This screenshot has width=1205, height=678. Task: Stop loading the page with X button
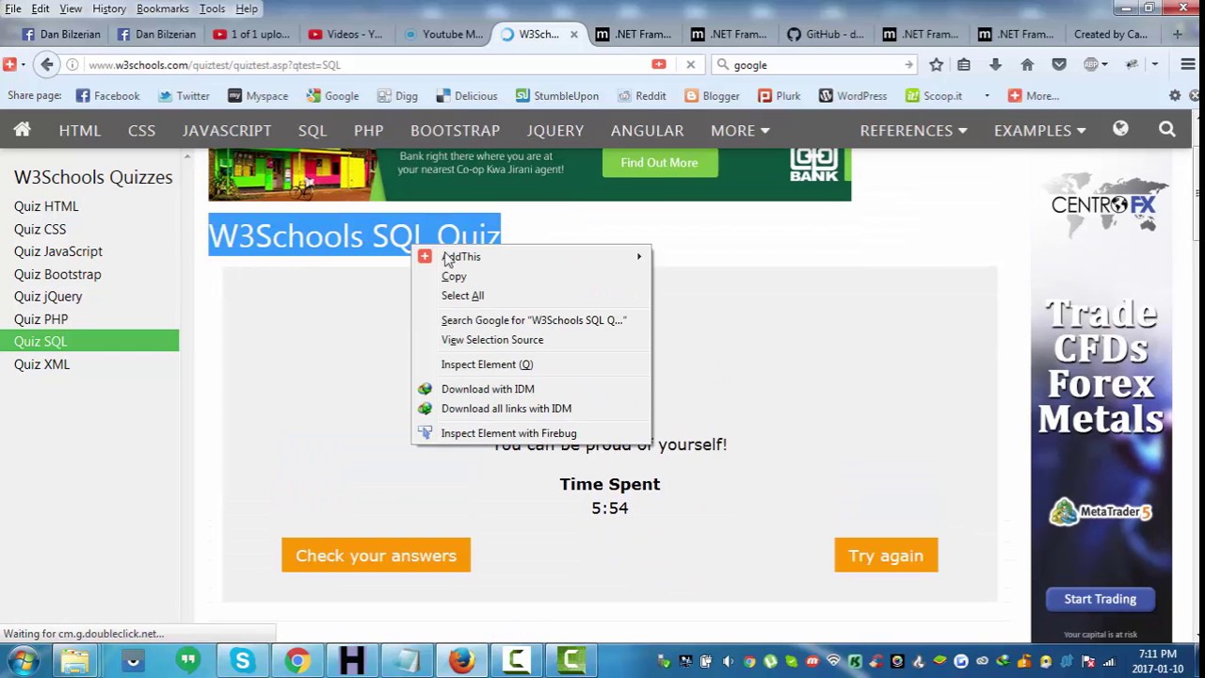click(x=690, y=65)
